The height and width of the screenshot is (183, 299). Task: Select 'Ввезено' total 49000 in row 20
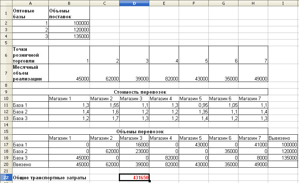pos(253,164)
